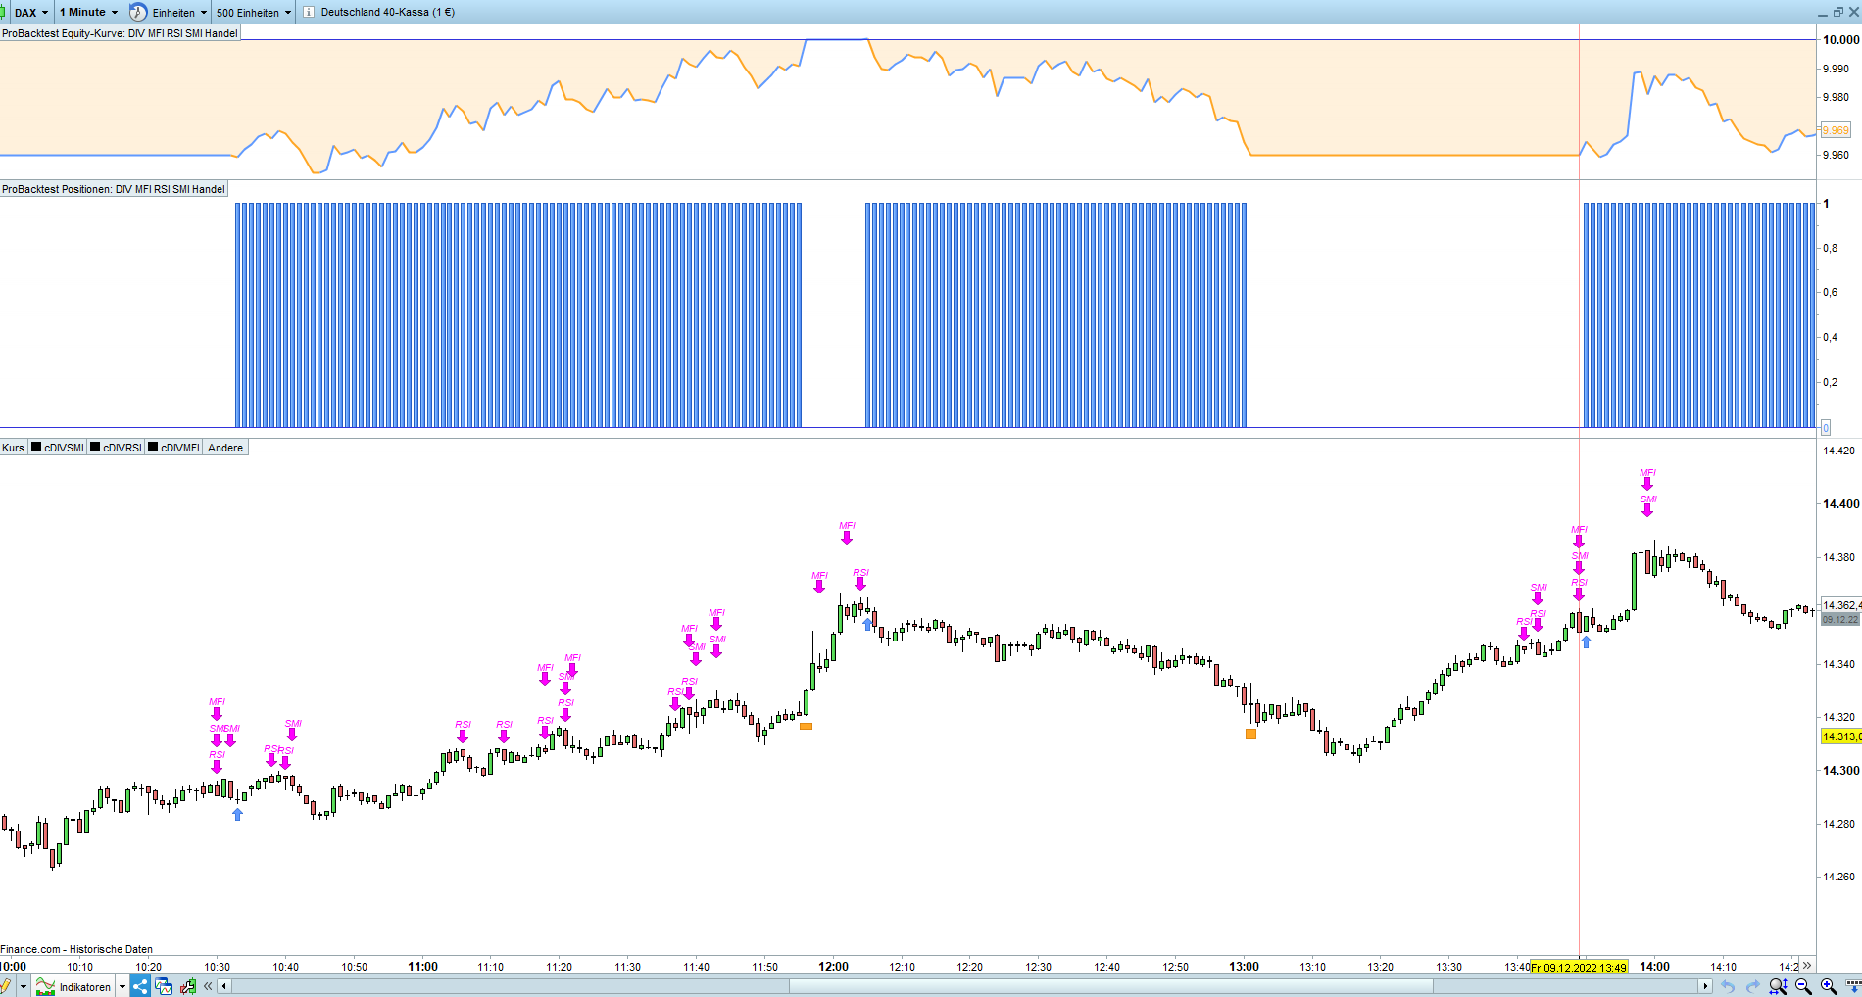Click the 12:00 time axis label
Screen dimensions: 1862x997
(x=833, y=967)
